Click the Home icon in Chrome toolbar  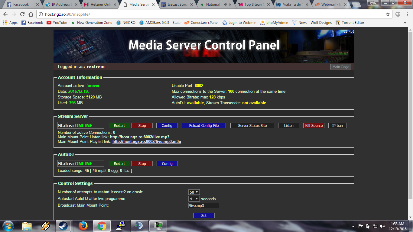tap(31, 14)
